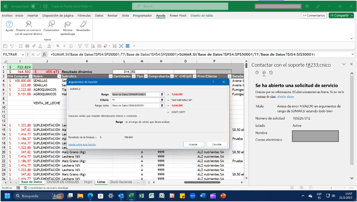This screenshot has height=202, width=357.
Task: Click the horizontal sheet scrollbar thumb
Action: click(202, 182)
